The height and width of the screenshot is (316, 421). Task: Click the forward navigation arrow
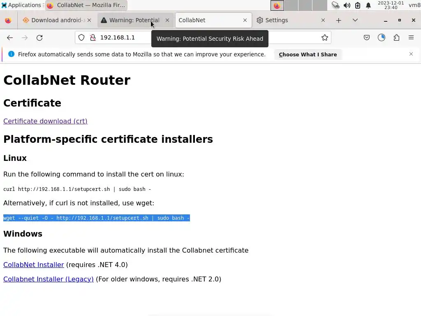25,37
